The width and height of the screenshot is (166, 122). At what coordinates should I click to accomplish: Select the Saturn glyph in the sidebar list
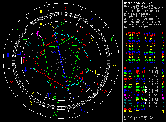coord(163,84)
